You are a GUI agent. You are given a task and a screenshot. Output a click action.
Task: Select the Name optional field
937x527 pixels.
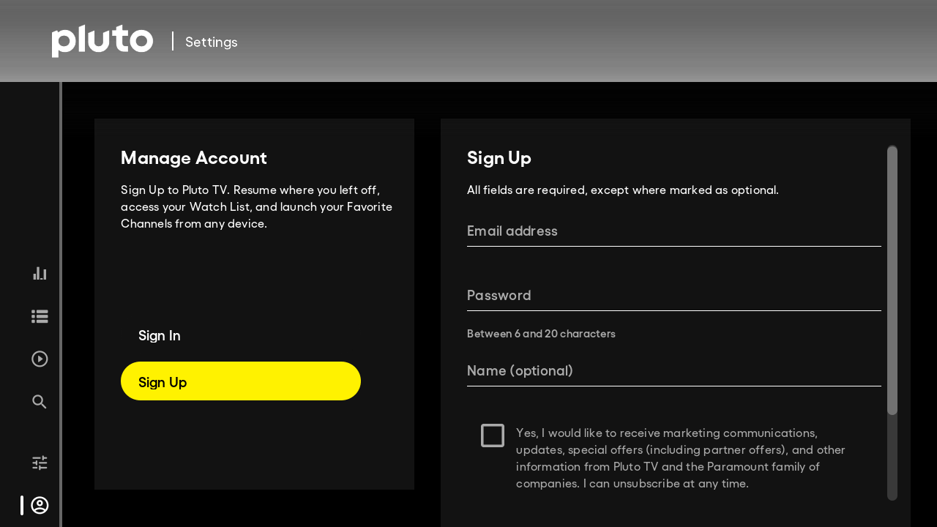[673, 371]
